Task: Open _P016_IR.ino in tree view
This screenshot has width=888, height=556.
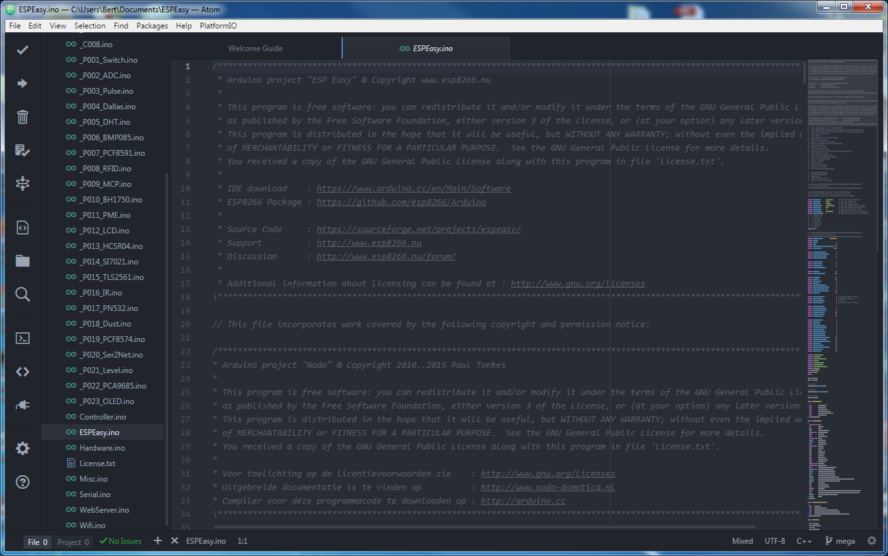Action: coord(102,293)
